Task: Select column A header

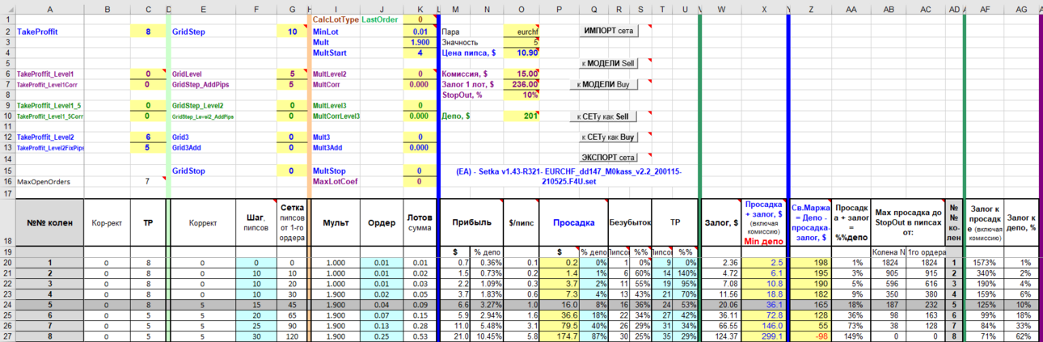Action: click(49, 8)
